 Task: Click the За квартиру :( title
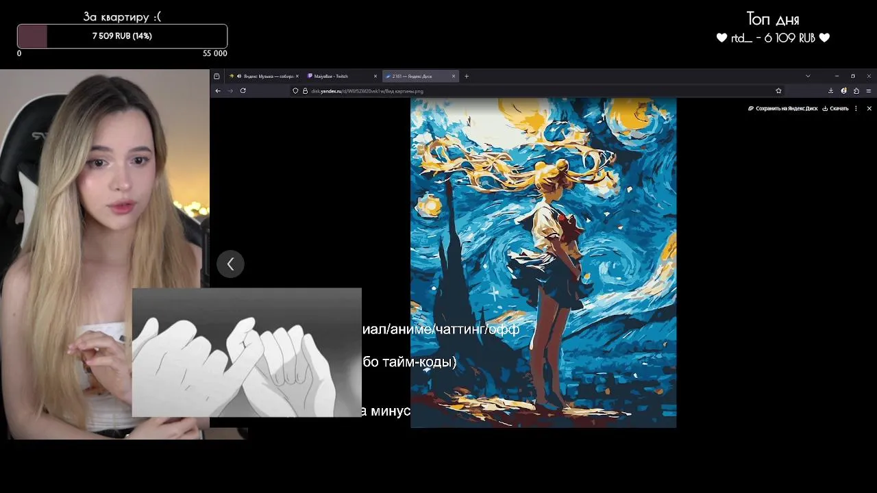[122, 16]
